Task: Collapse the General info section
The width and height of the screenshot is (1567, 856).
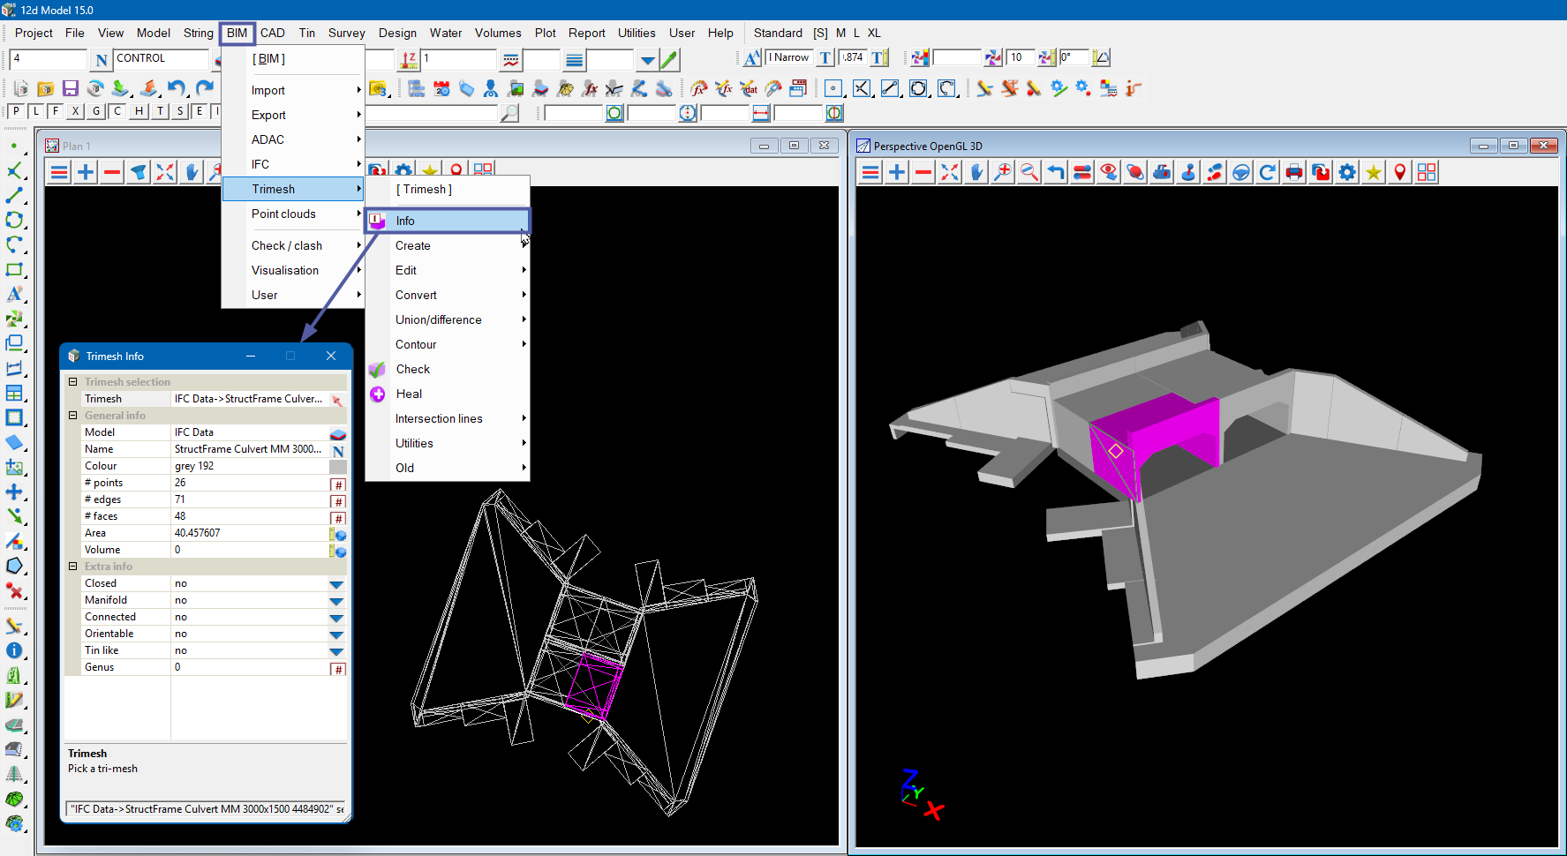Action: pos(73,416)
